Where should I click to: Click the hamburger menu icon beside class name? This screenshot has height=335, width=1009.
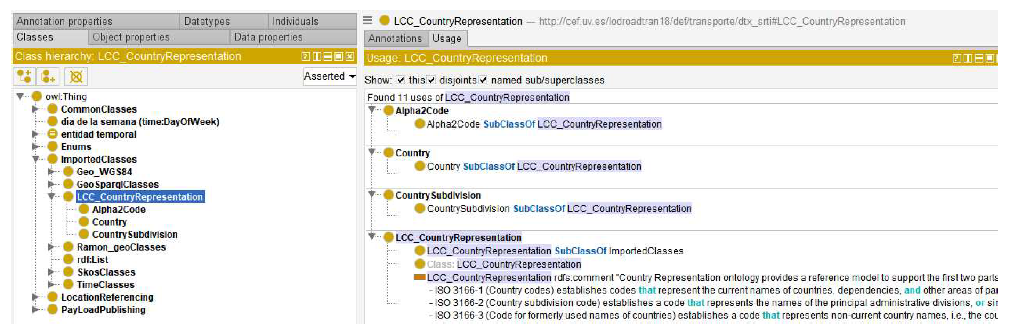(368, 21)
